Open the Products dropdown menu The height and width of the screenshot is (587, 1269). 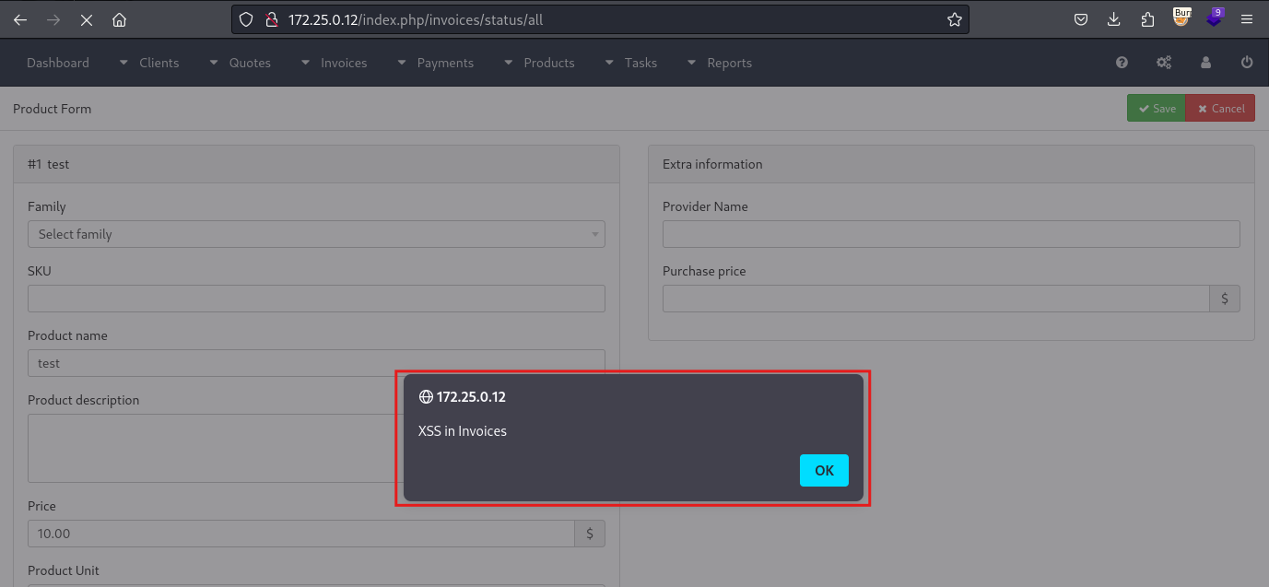coord(549,62)
